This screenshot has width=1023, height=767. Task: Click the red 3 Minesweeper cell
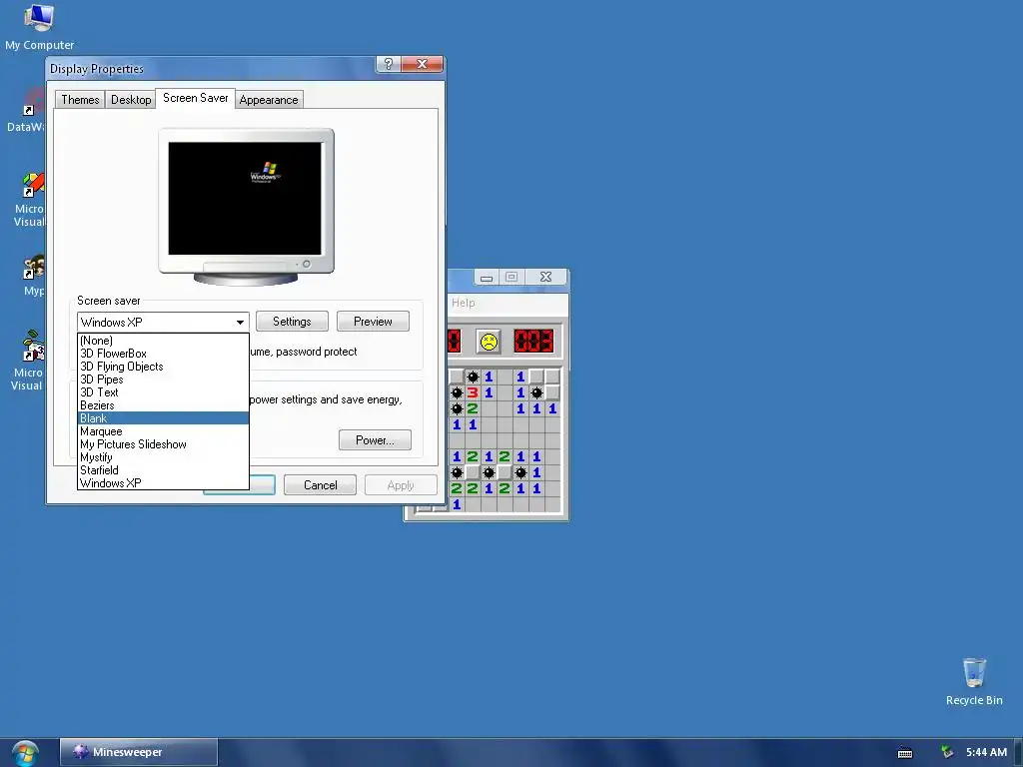(473, 392)
